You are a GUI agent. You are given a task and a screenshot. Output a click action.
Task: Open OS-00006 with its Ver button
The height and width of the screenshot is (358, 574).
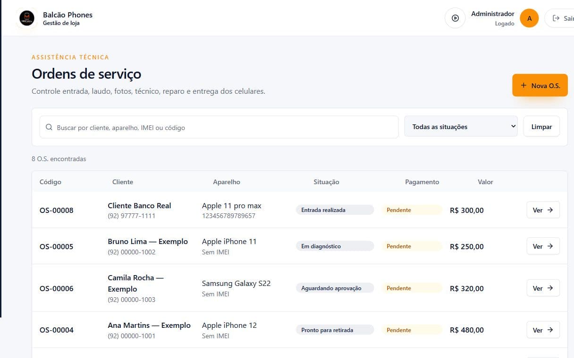[x=543, y=288]
